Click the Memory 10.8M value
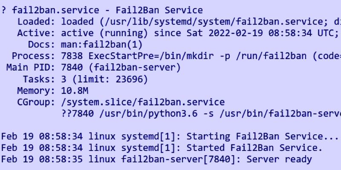The image size is (341, 170). pyautogui.click(x=75, y=91)
